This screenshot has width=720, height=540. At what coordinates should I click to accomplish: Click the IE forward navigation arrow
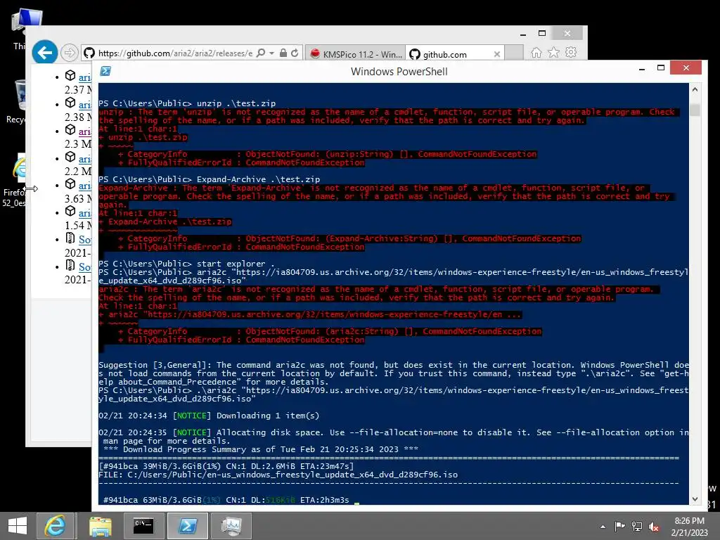(70, 53)
